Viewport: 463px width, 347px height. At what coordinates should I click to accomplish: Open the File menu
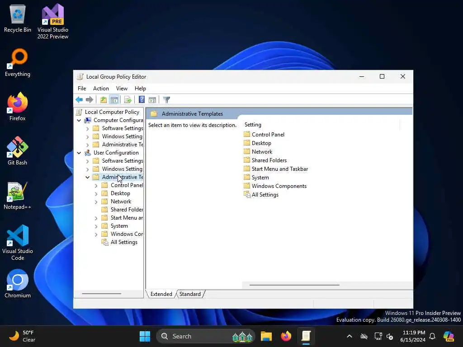[82, 89]
